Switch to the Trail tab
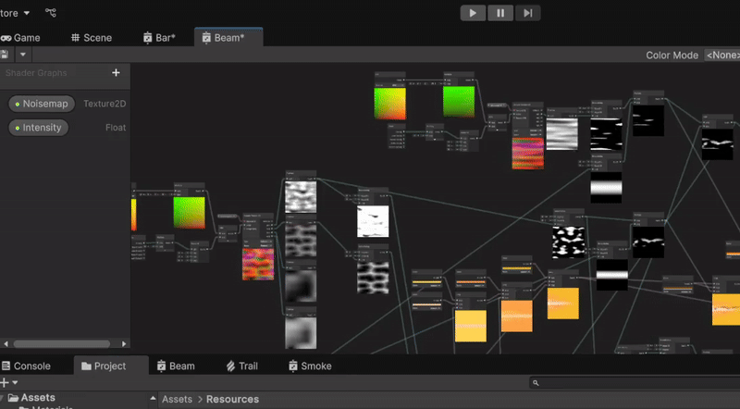This screenshot has height=409, width=740. [241, 366]
